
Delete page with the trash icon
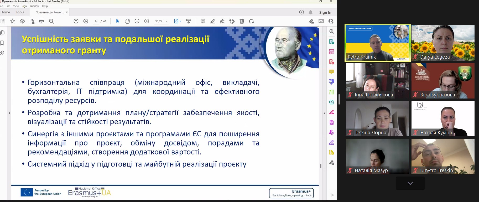(242, 21)
